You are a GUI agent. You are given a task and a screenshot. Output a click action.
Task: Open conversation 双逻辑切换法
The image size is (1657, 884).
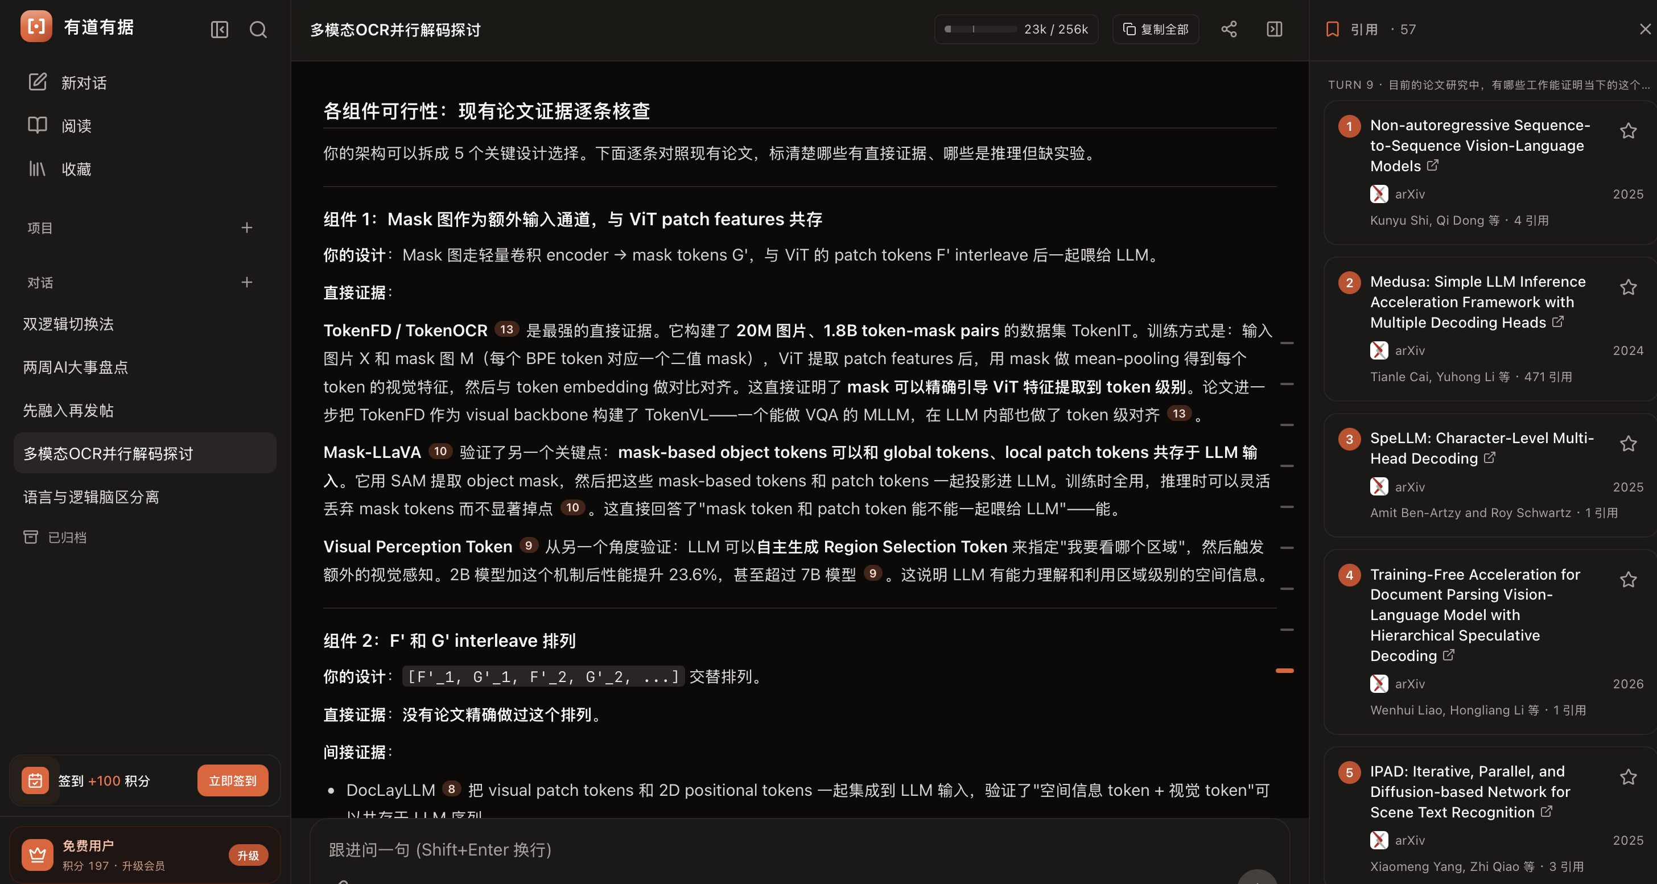[68, 324]
